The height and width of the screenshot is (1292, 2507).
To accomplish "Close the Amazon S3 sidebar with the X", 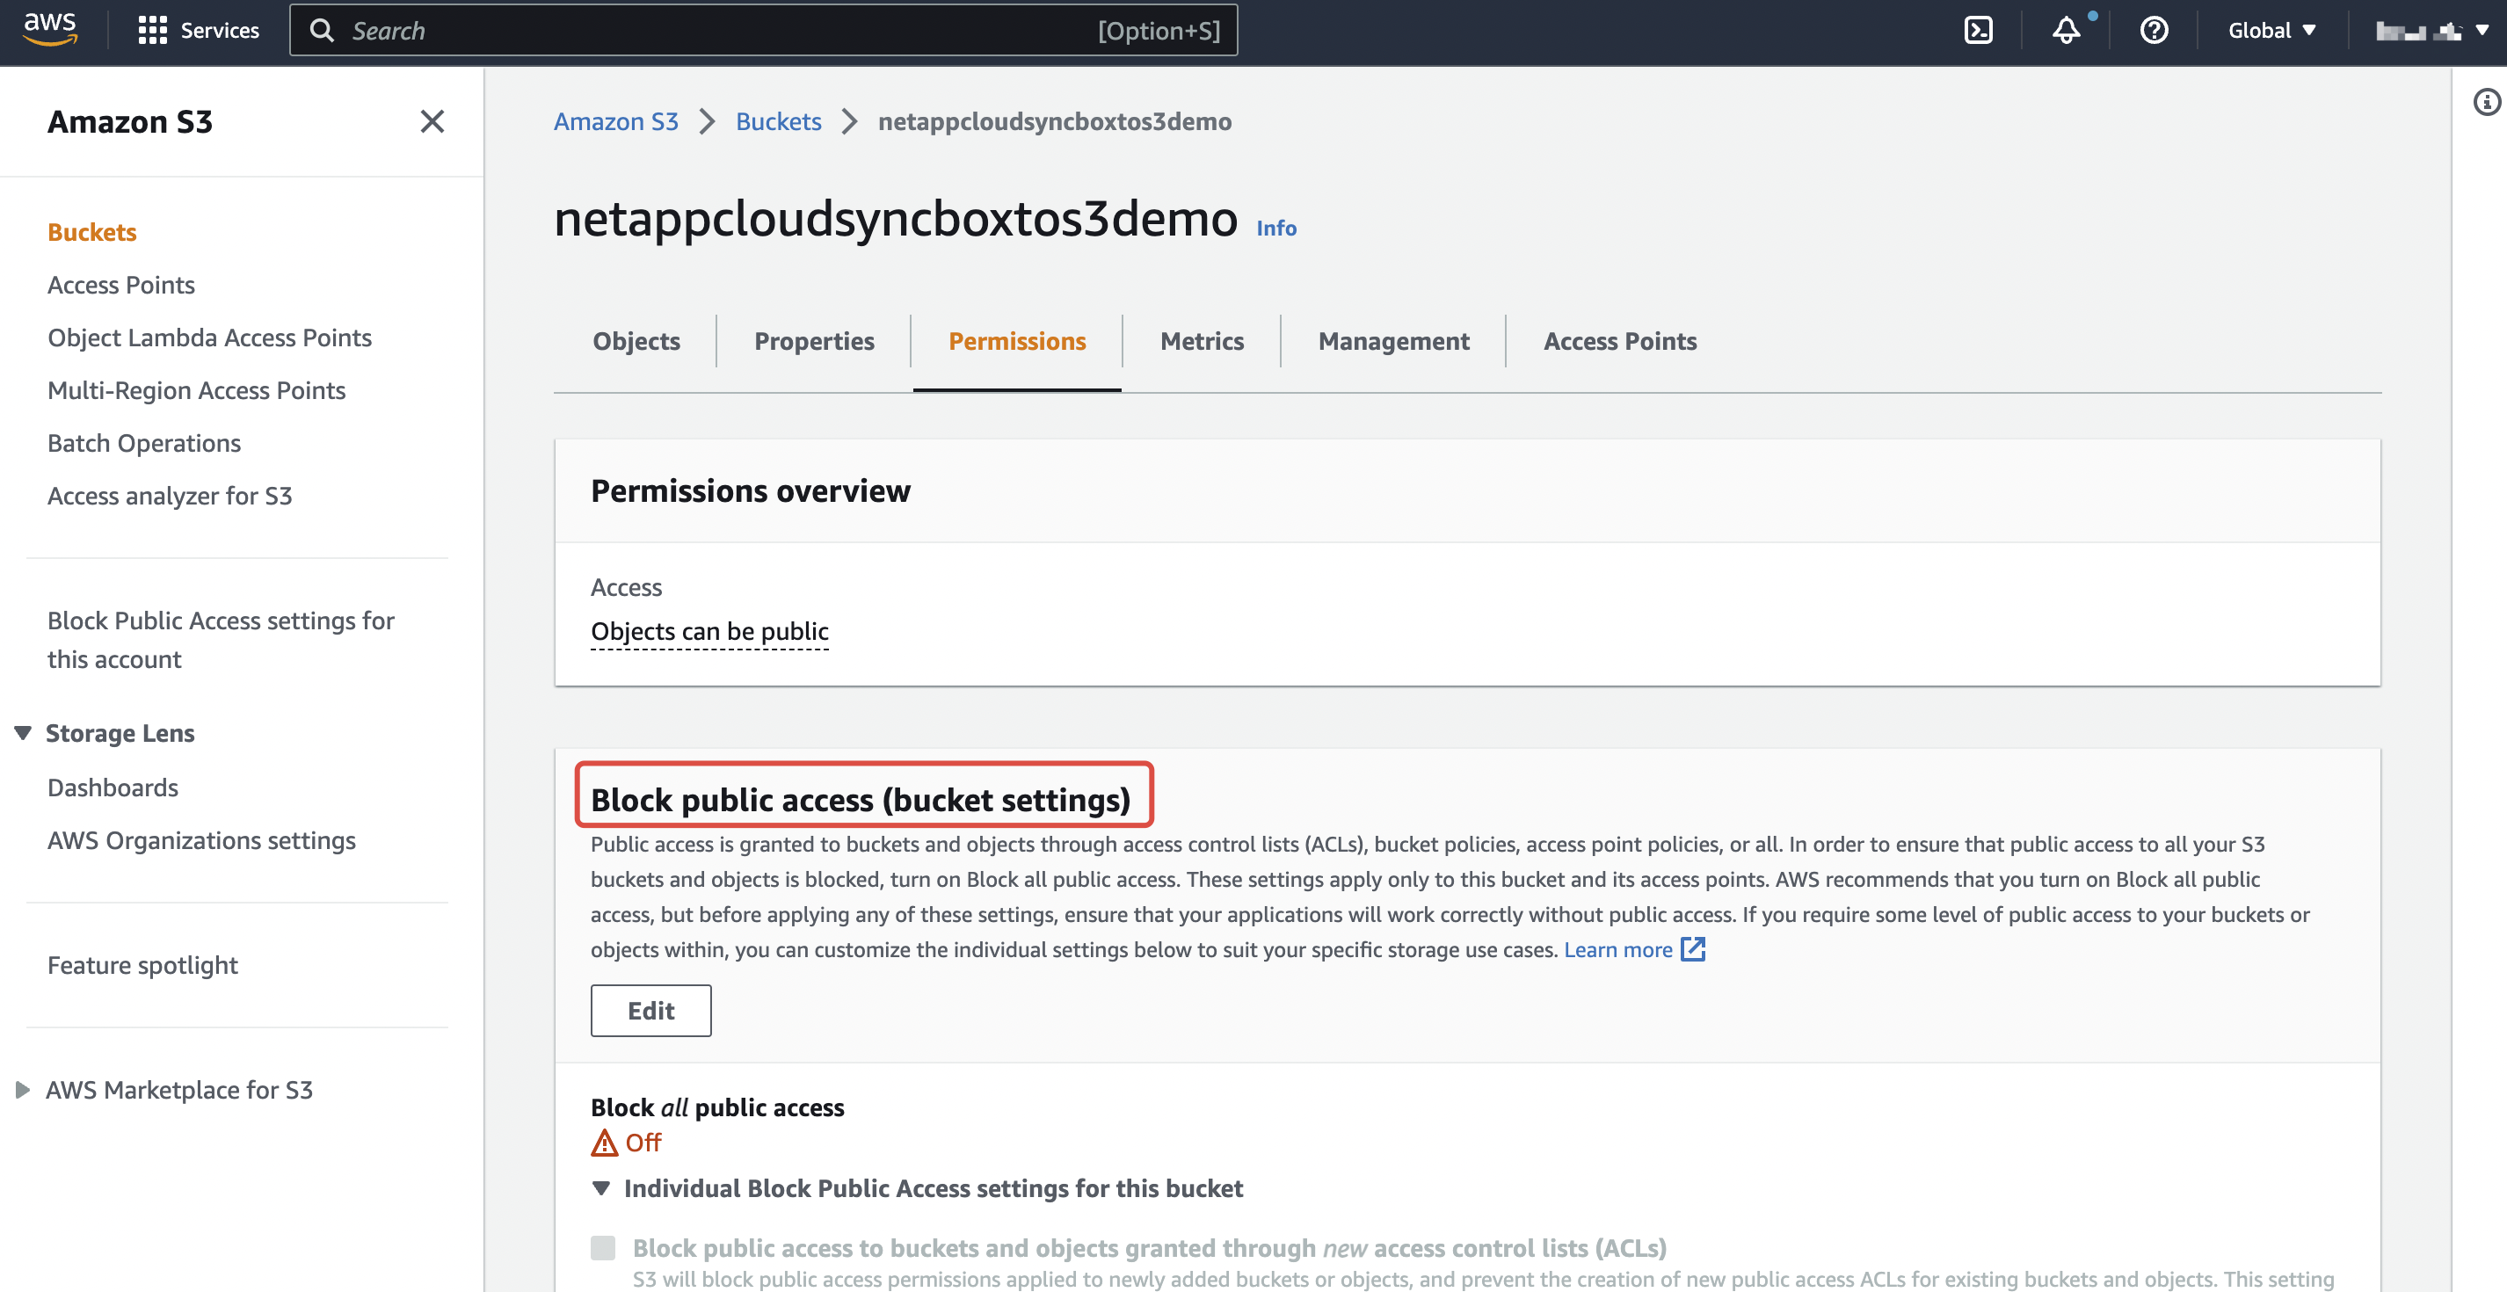I will 432,121.
